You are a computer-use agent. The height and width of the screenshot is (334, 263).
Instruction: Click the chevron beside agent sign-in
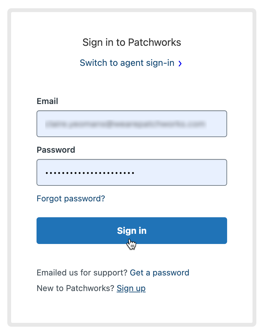180,64
